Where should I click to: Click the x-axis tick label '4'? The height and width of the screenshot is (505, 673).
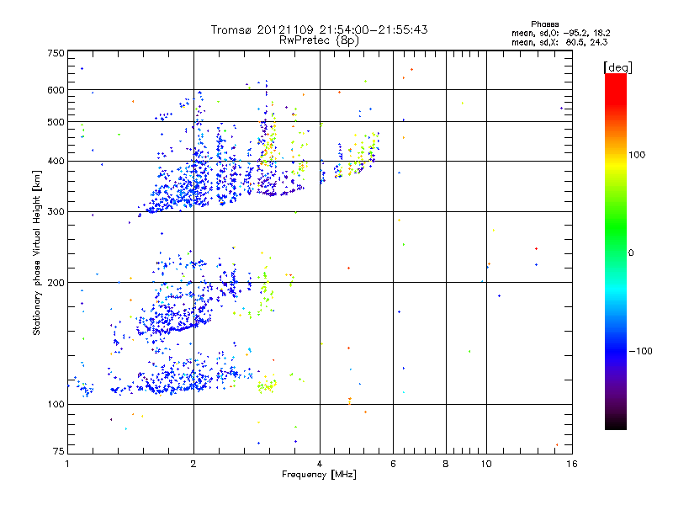(320, 464)
